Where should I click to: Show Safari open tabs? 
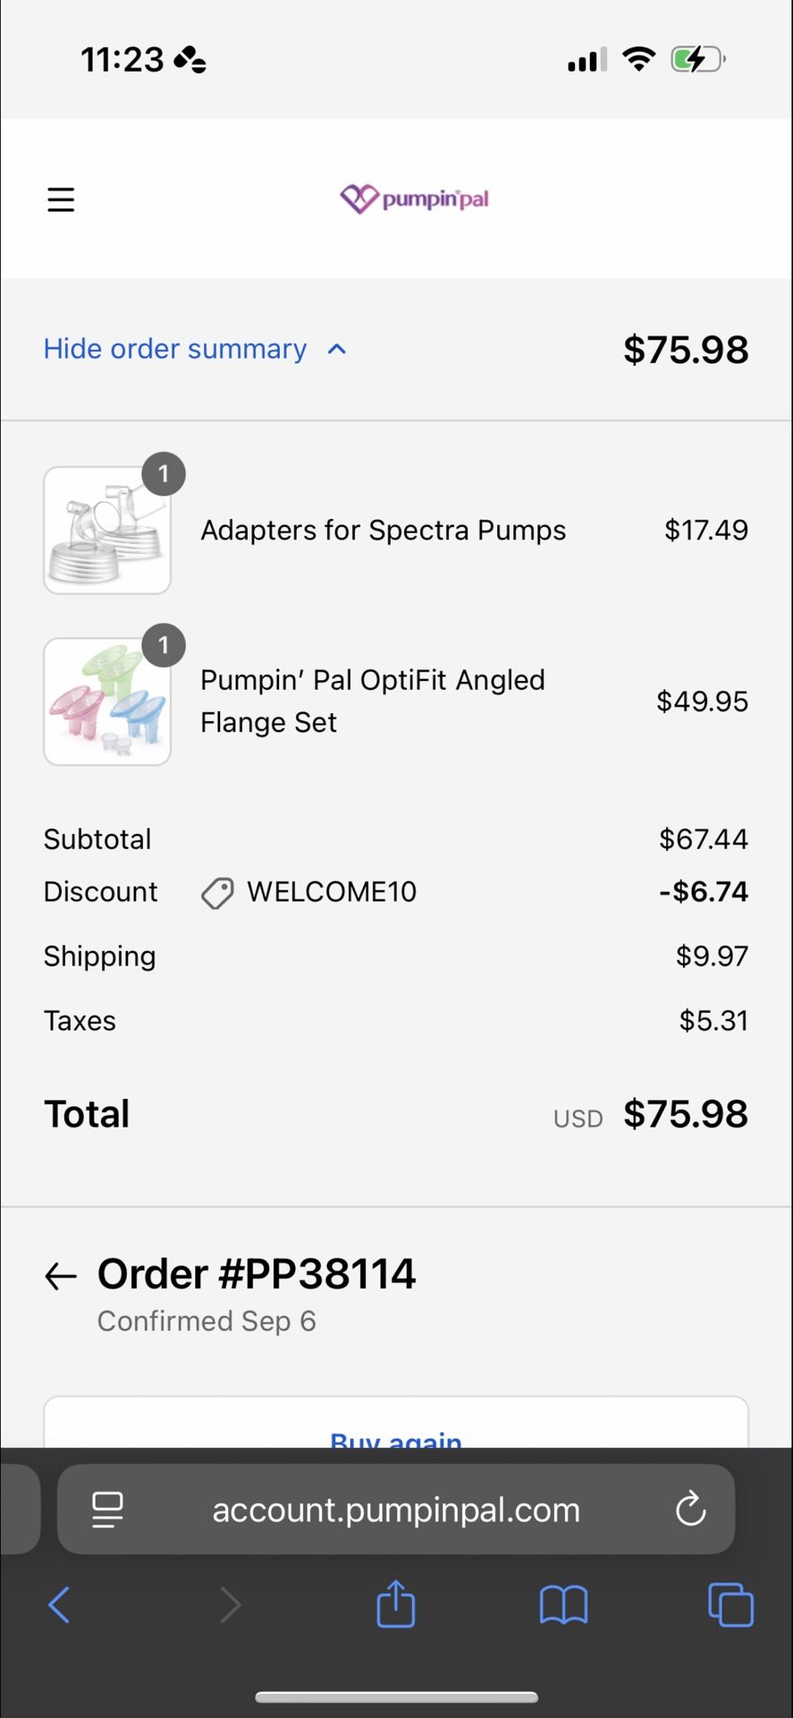tap(730, 1604)
